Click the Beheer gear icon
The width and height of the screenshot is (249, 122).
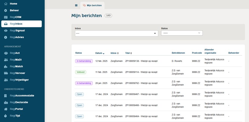[6, 10]
